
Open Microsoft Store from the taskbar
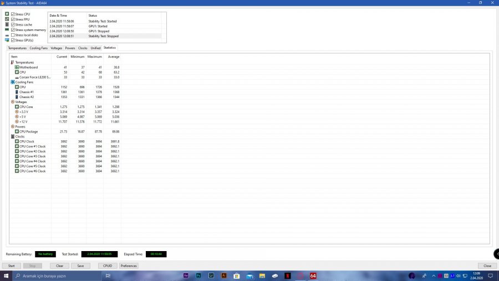click(237, 275)
